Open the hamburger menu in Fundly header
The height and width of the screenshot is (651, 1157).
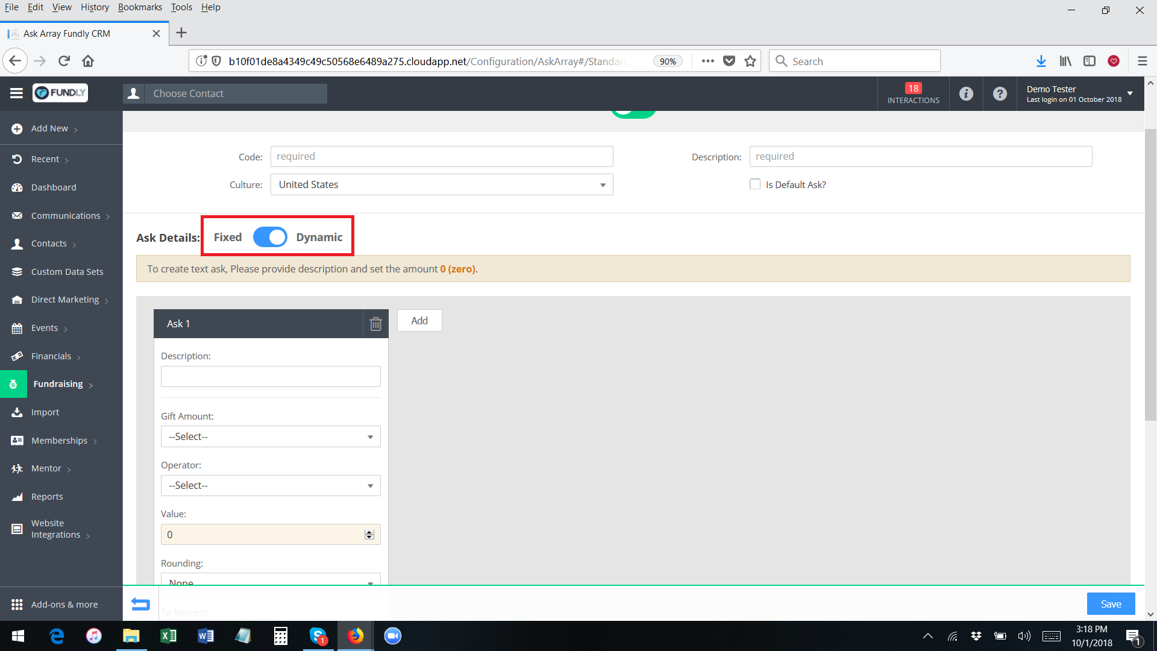[x=16, y=93]
